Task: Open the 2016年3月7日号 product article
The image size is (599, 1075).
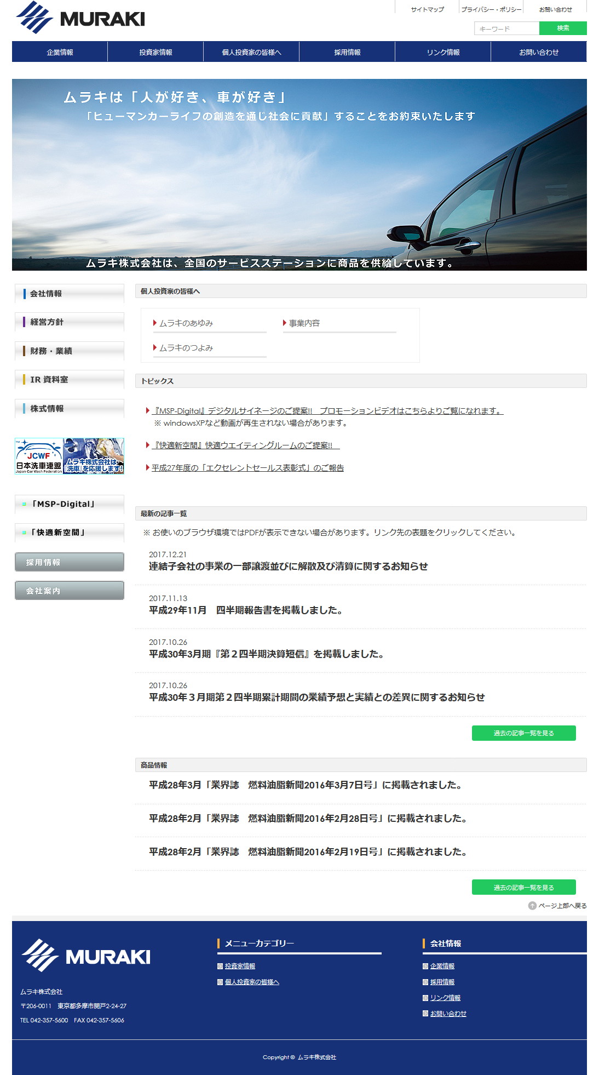Action: 307,785
